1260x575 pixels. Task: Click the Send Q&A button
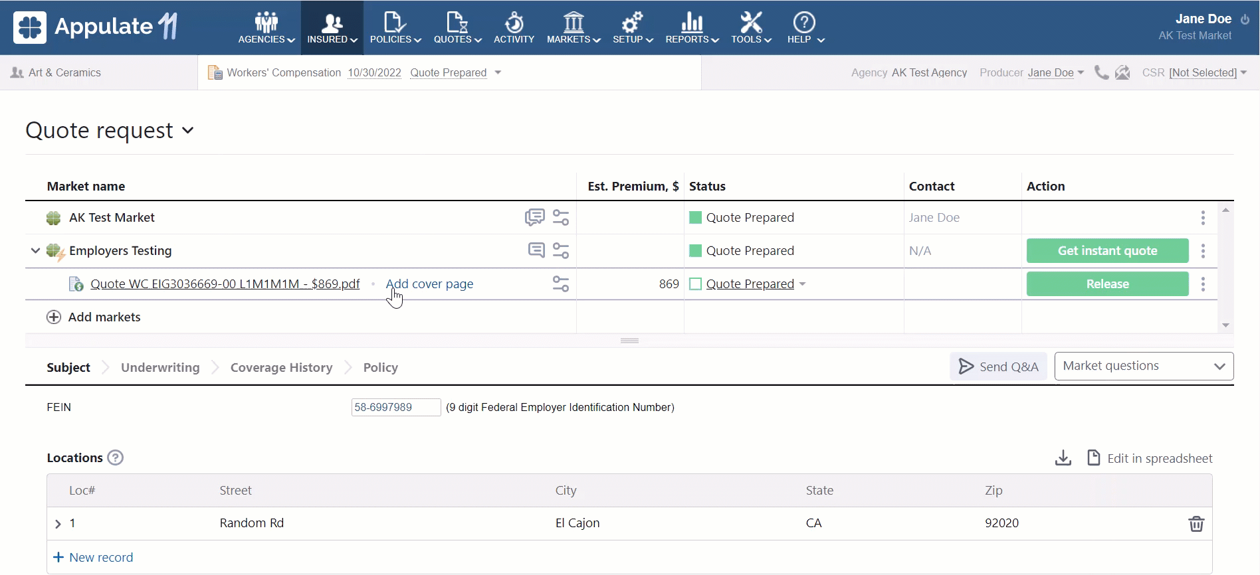coord(998,367)
